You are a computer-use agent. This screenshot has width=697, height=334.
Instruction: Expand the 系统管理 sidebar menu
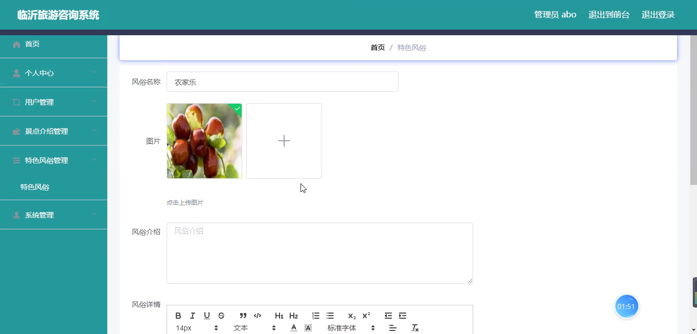pos(54,215)
